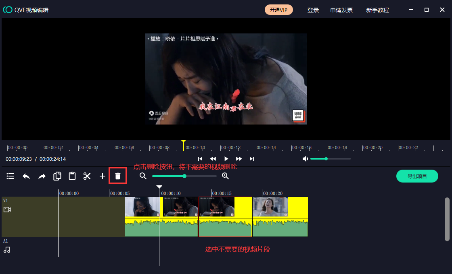Open the 新手教程 tutorial link

pos(377,10)
